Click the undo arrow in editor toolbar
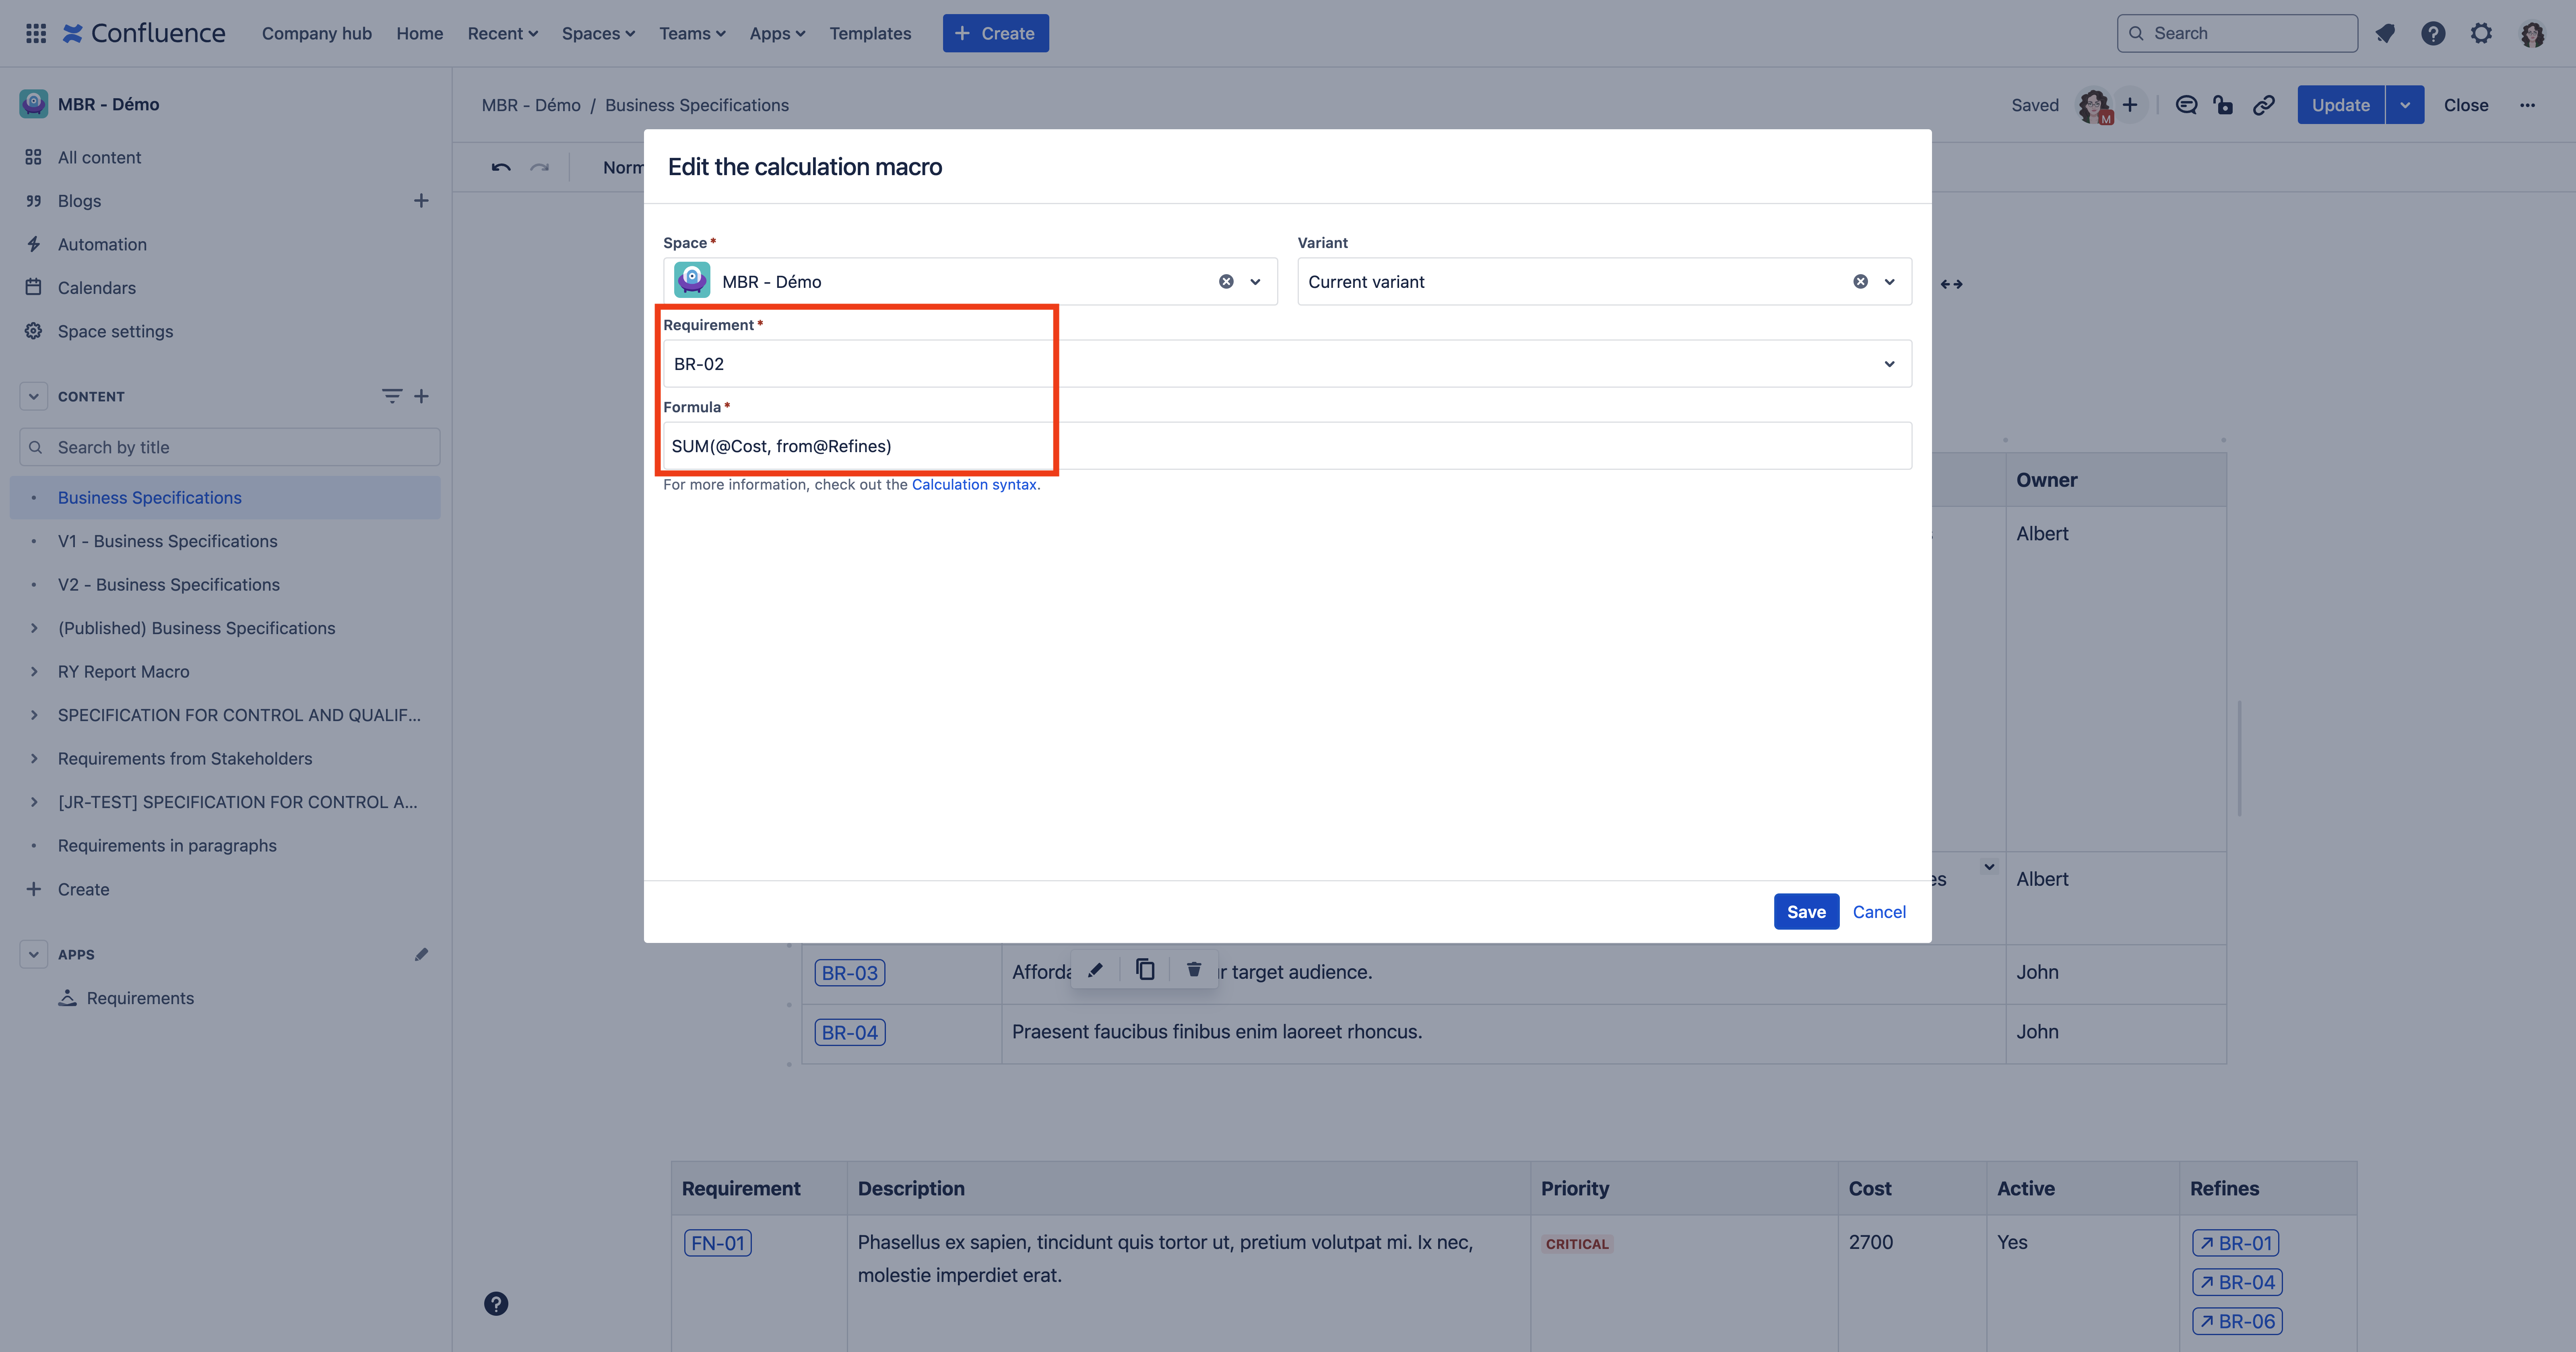The image size is (2576, 1352). click(x=501, y=167)
